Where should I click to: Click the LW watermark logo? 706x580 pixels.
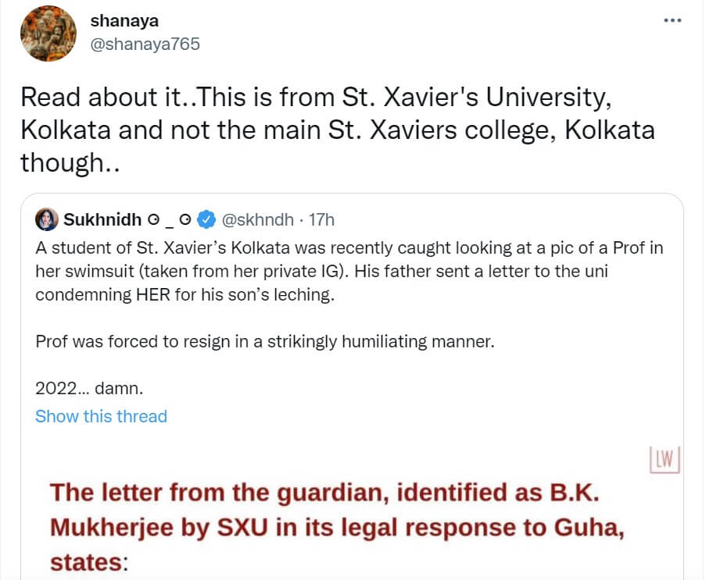665,460
